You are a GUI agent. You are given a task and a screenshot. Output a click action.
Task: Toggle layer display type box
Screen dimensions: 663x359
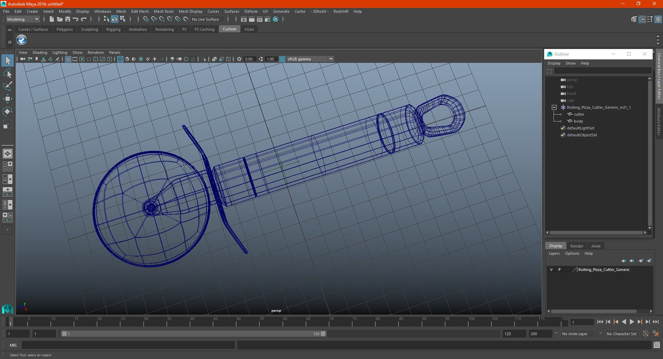click(567, 270)
